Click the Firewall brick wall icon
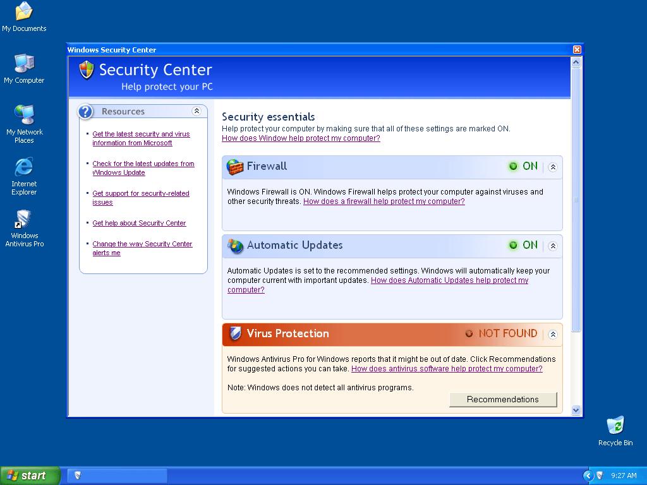The image size is (647, 485). click(235, 167)
